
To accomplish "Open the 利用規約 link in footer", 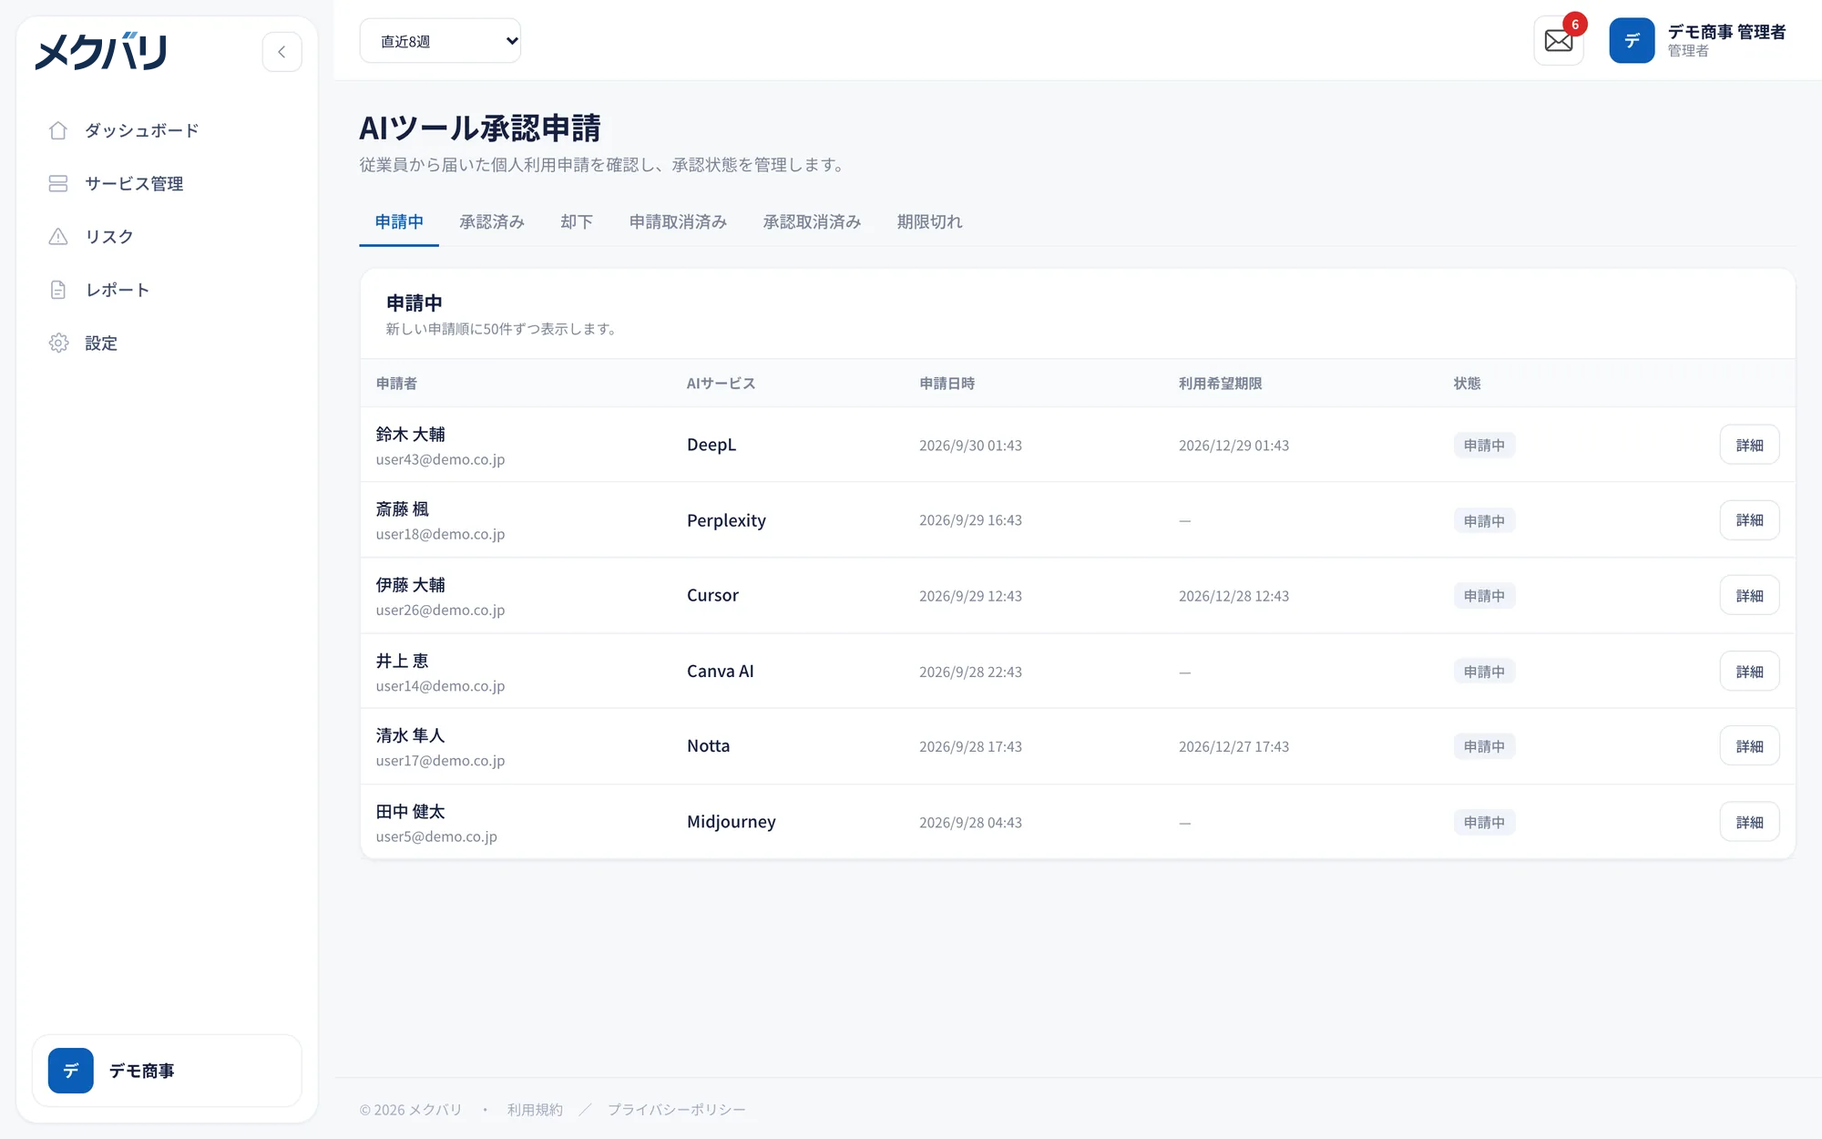I will 535,1110.
